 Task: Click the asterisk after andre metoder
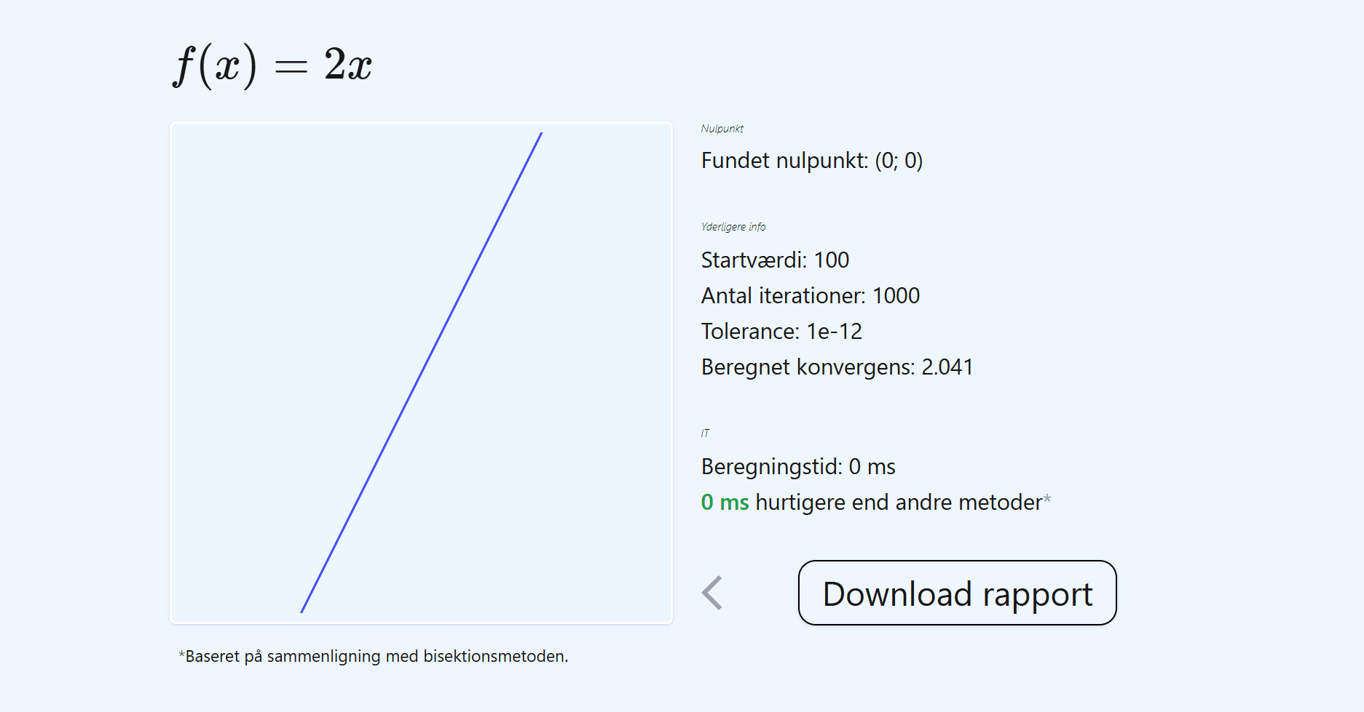click(x=1047, y=498)
